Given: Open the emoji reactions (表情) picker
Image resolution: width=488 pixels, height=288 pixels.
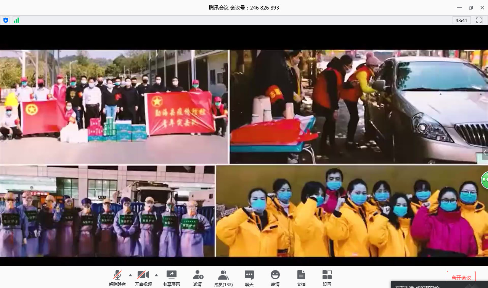Looking at the screenshot, I should (275, 277).
